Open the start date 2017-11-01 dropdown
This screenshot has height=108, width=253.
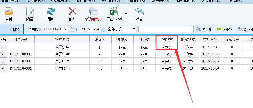pos(65,29)
